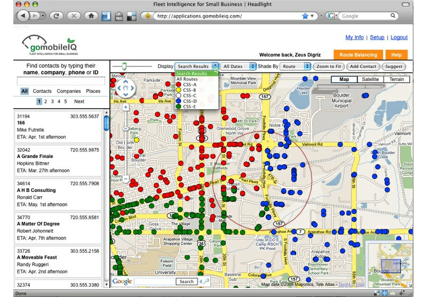Click the Route Balancing button
Viewport: 427px width, 297px height.
358,54
